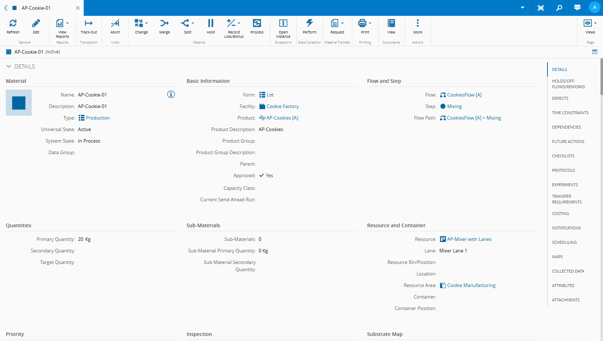Open AP-Mixer with Lanes resource link
This screenshot has height=341, width=603.
coord(469,239)
